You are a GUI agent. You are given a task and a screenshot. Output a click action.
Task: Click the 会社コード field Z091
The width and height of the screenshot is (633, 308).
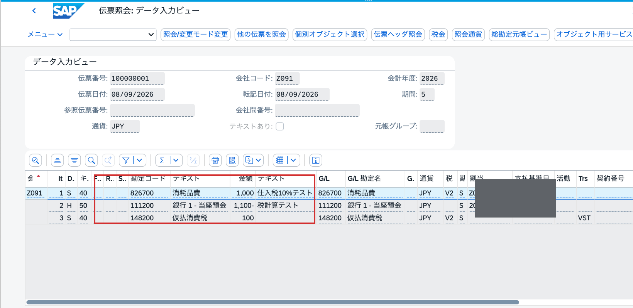point(287,79)
